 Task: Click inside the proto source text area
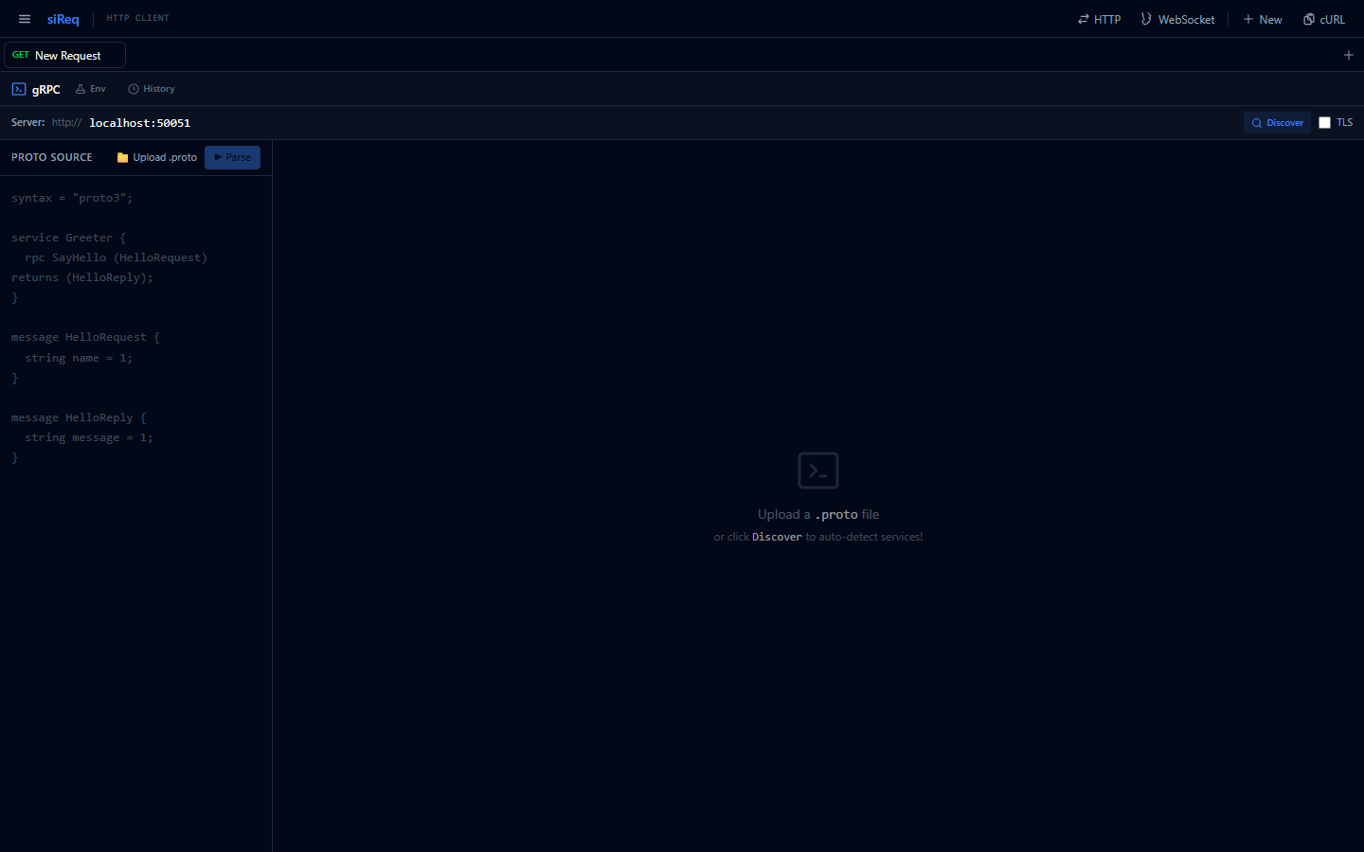click(135, 511)
